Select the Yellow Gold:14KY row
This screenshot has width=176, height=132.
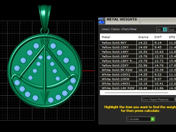tap(138, 52)
